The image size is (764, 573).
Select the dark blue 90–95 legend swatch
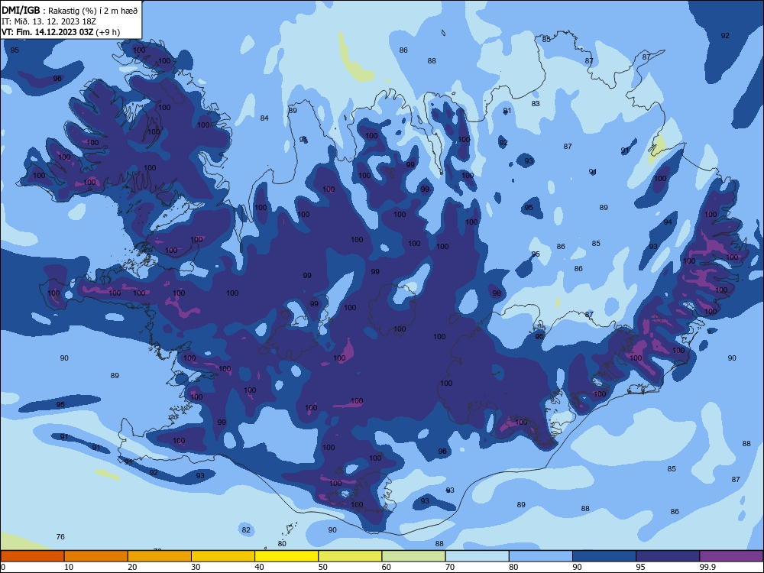tap(604, 556)
